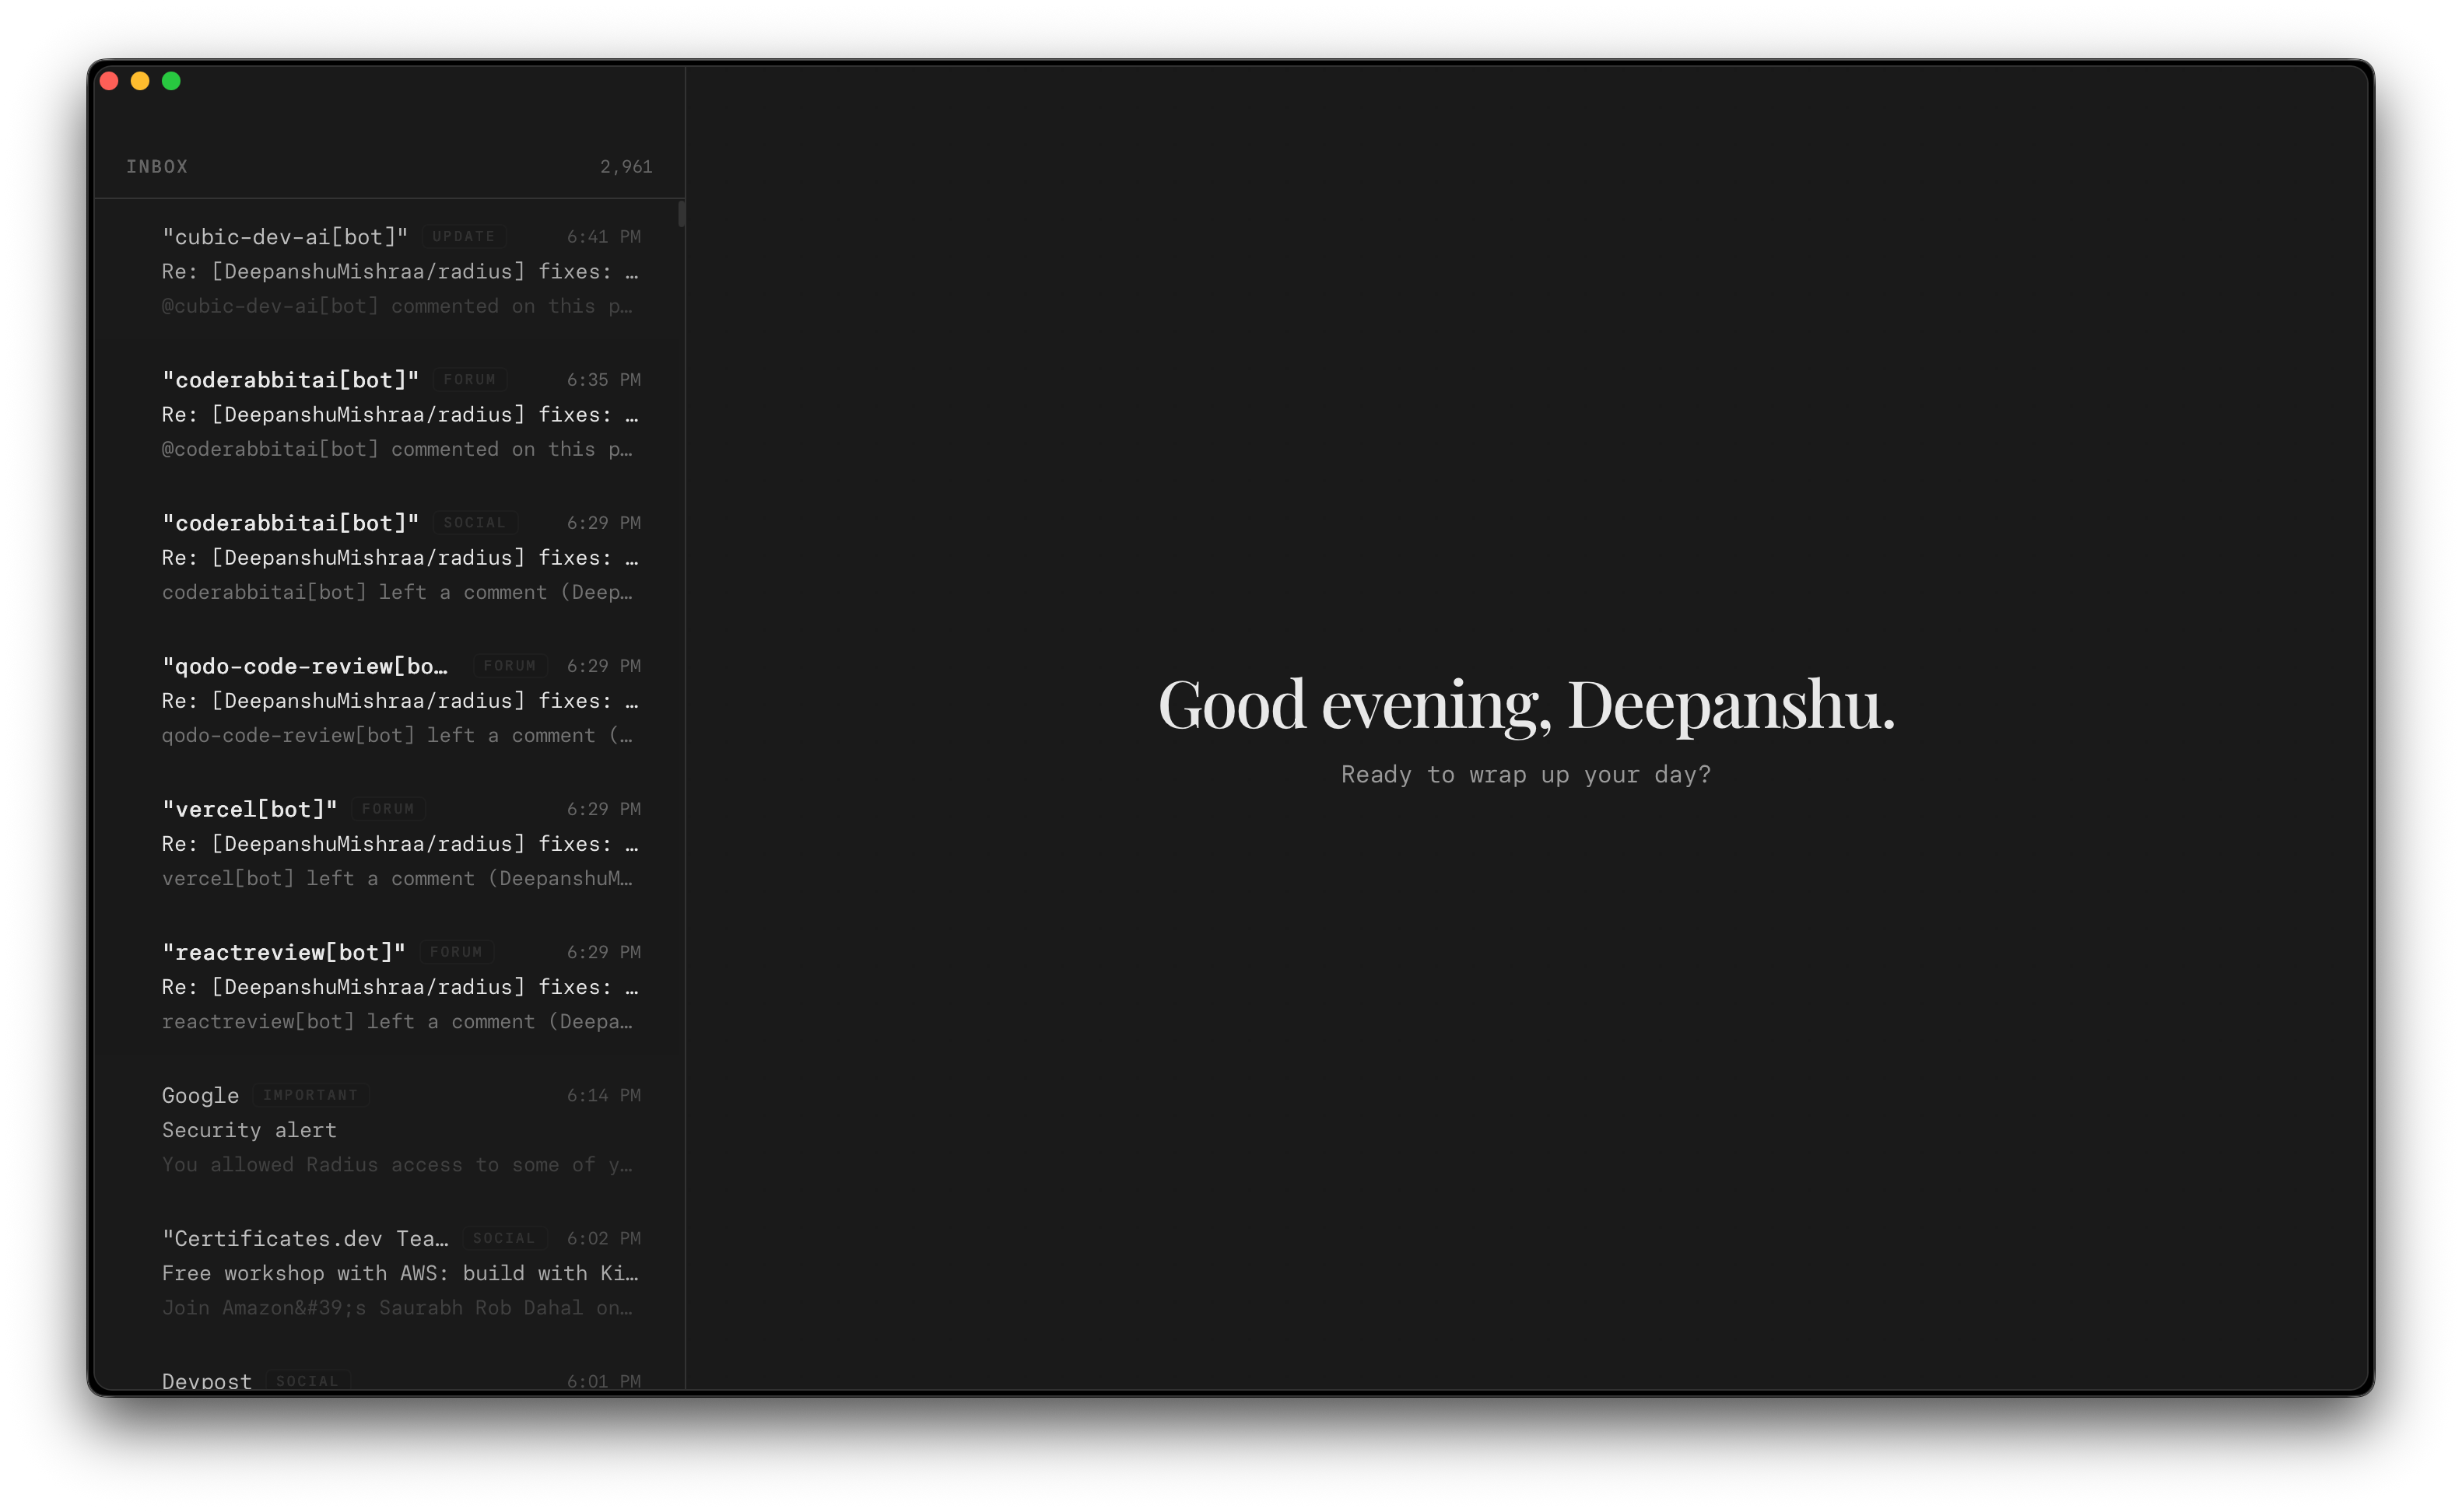Viewport: 2462px width, 1512px height.
Task: Click the SOCIAL tag on Certificates.dev email
Action: [503, 1238]
